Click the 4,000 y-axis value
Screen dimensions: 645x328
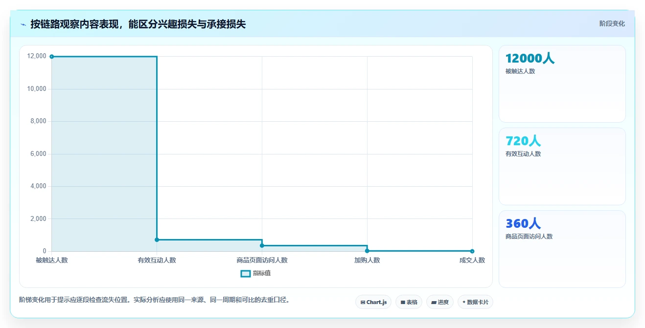pyautogui.click(x=39, y=186)
